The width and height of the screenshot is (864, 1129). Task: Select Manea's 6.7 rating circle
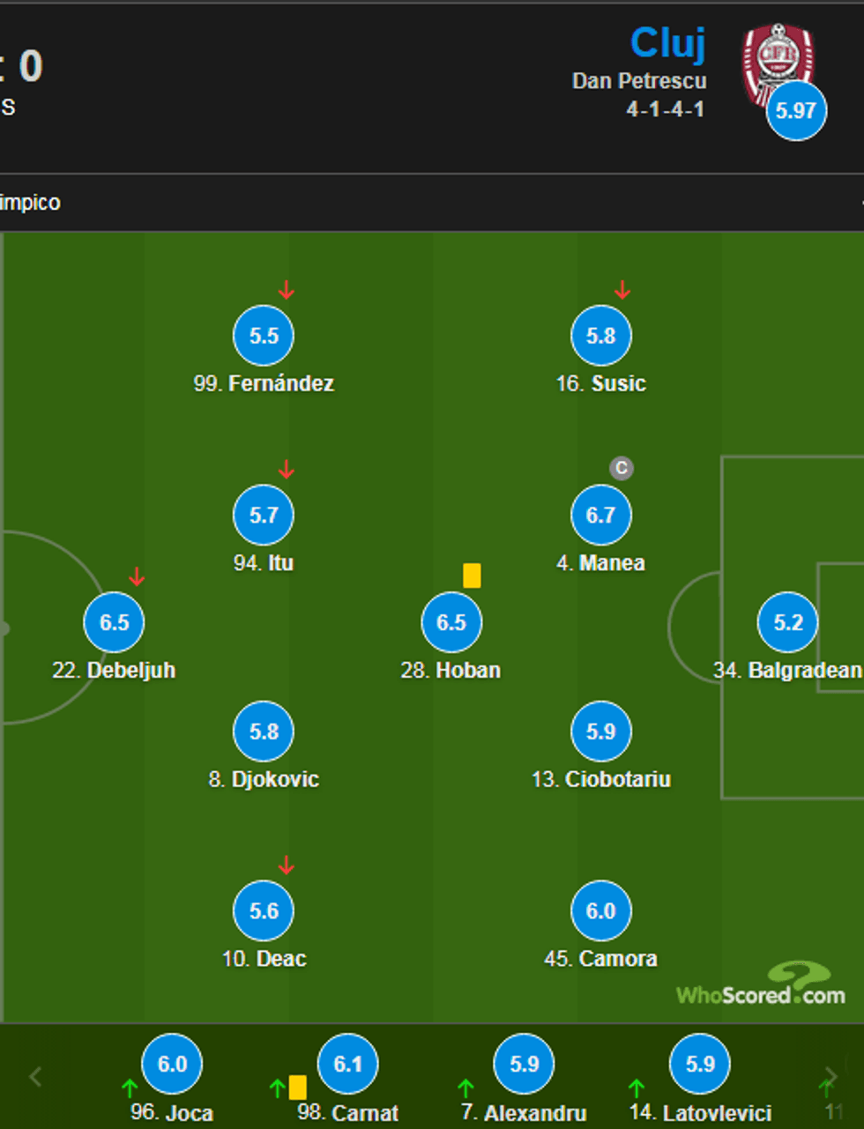601,515
